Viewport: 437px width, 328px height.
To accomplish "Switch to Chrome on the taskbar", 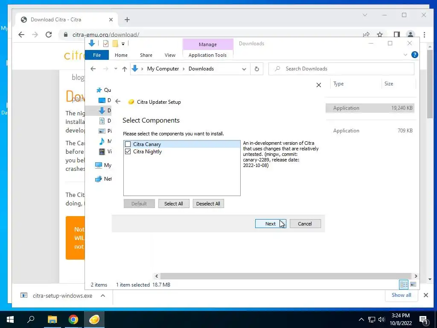I will click(73, 319).
